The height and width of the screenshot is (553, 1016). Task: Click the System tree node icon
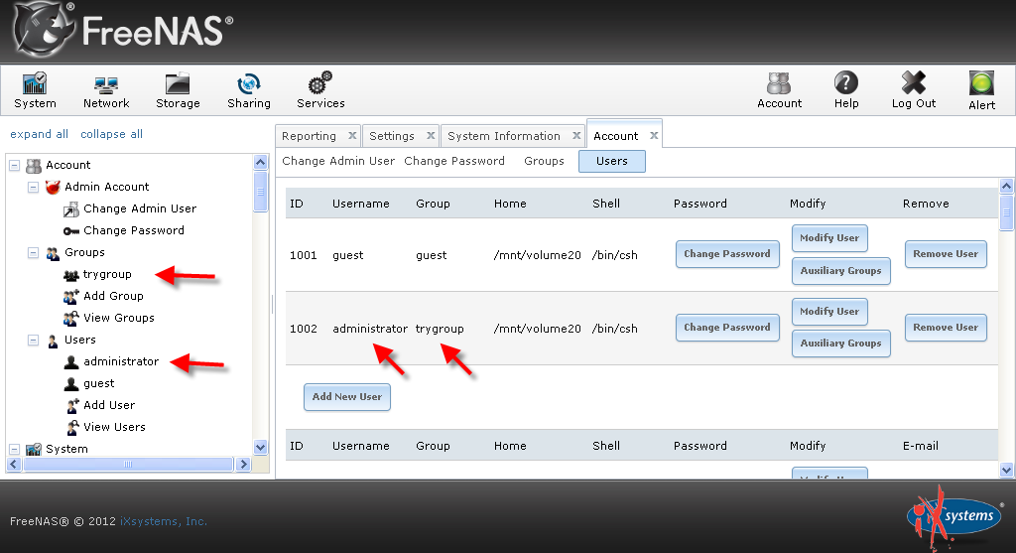click(x=34, y=450)
